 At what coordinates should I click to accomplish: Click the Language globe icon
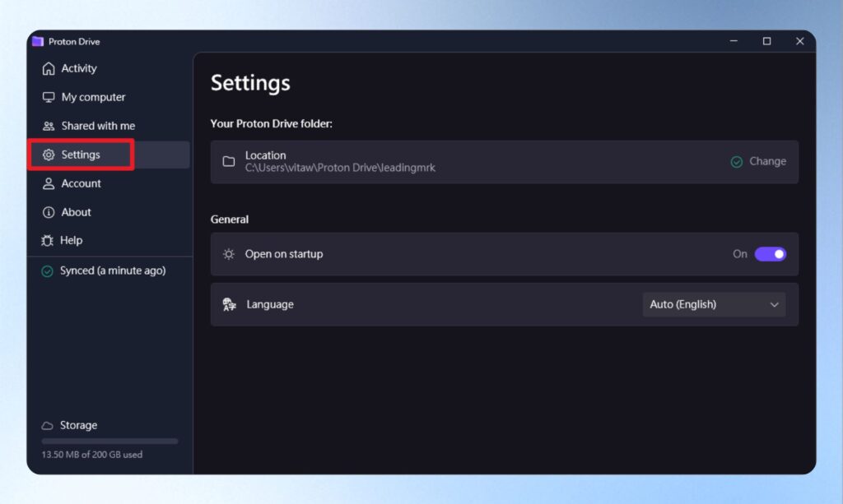click(229, 304)
